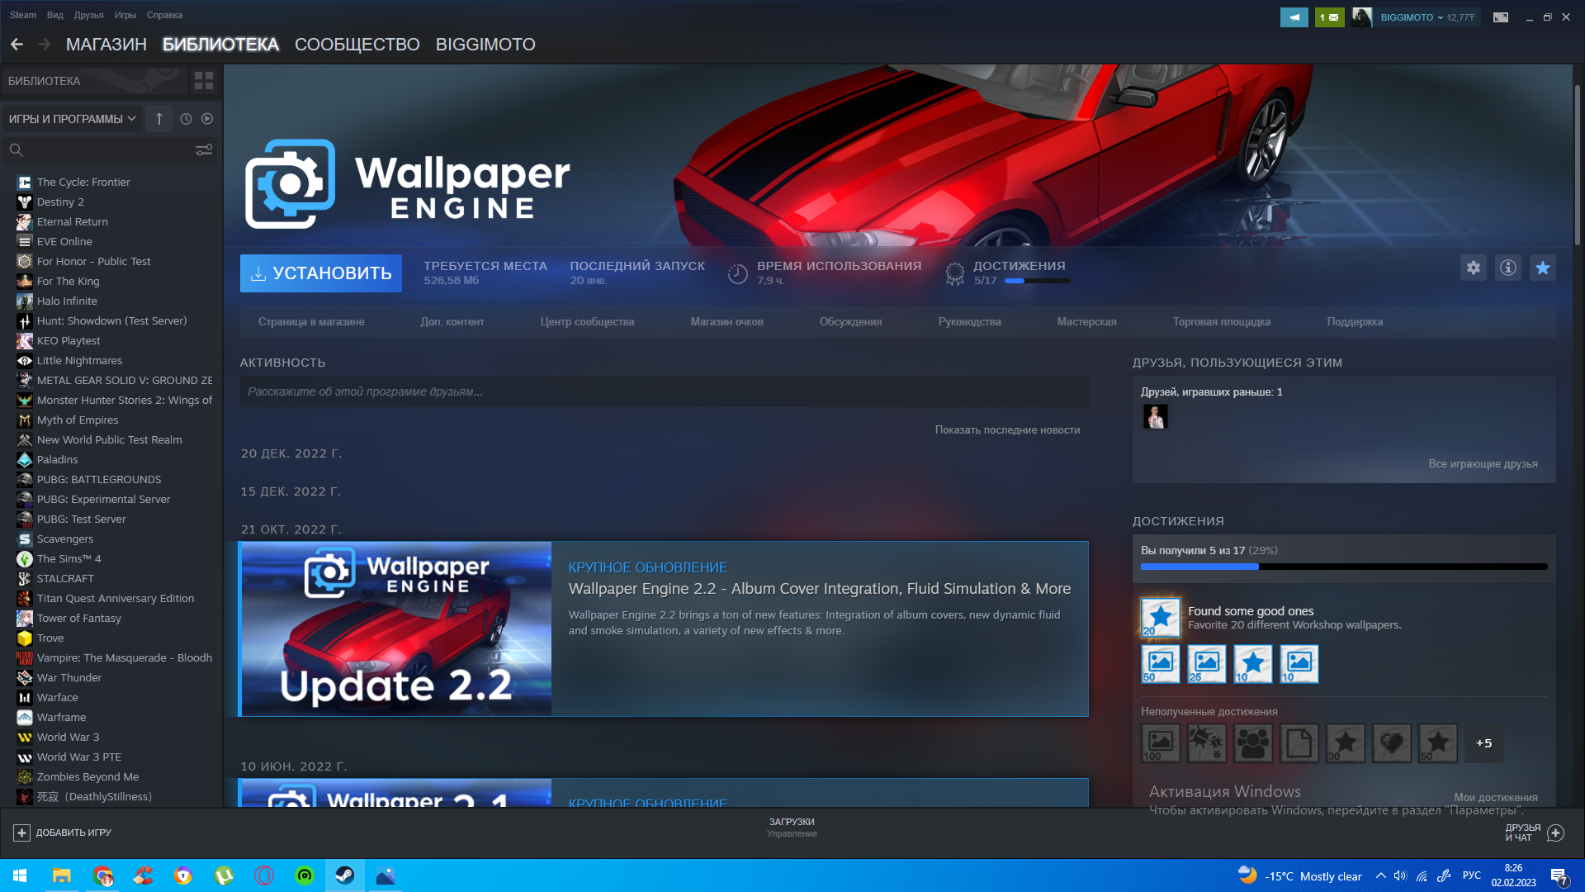The height and width of the screenshot is (892, 1585).
Task: Click the locked group of people achievement
Action: (1253, 743)
